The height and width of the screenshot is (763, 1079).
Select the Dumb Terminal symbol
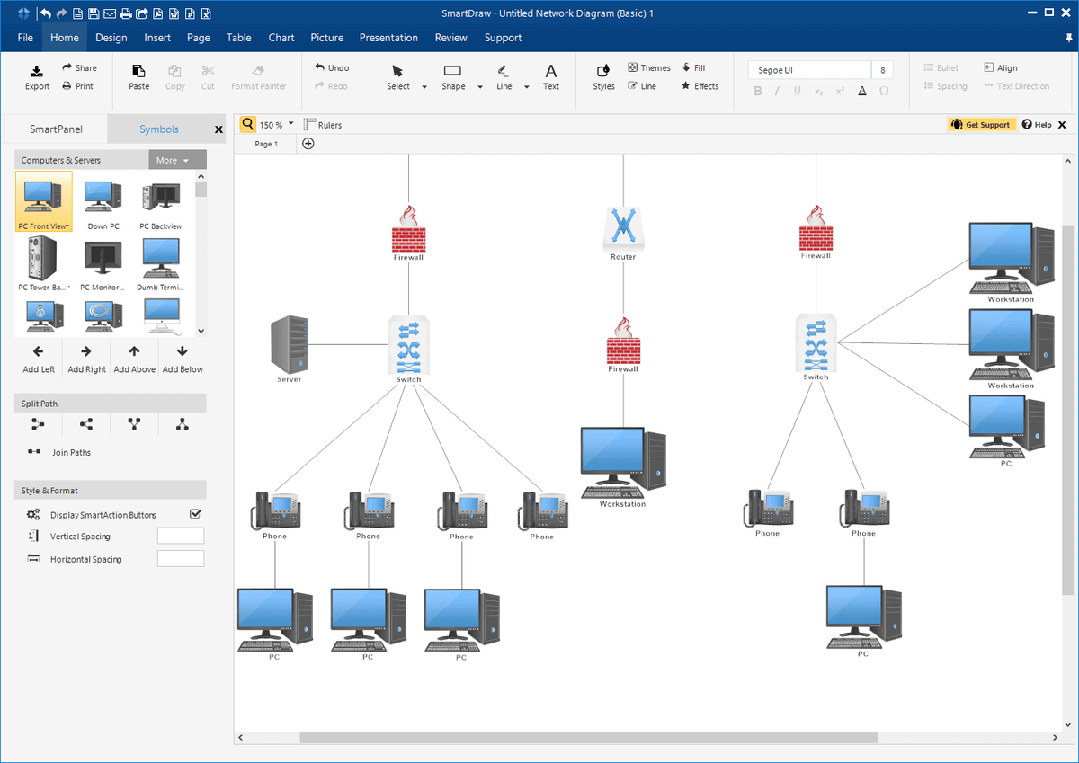click(161, 263)
